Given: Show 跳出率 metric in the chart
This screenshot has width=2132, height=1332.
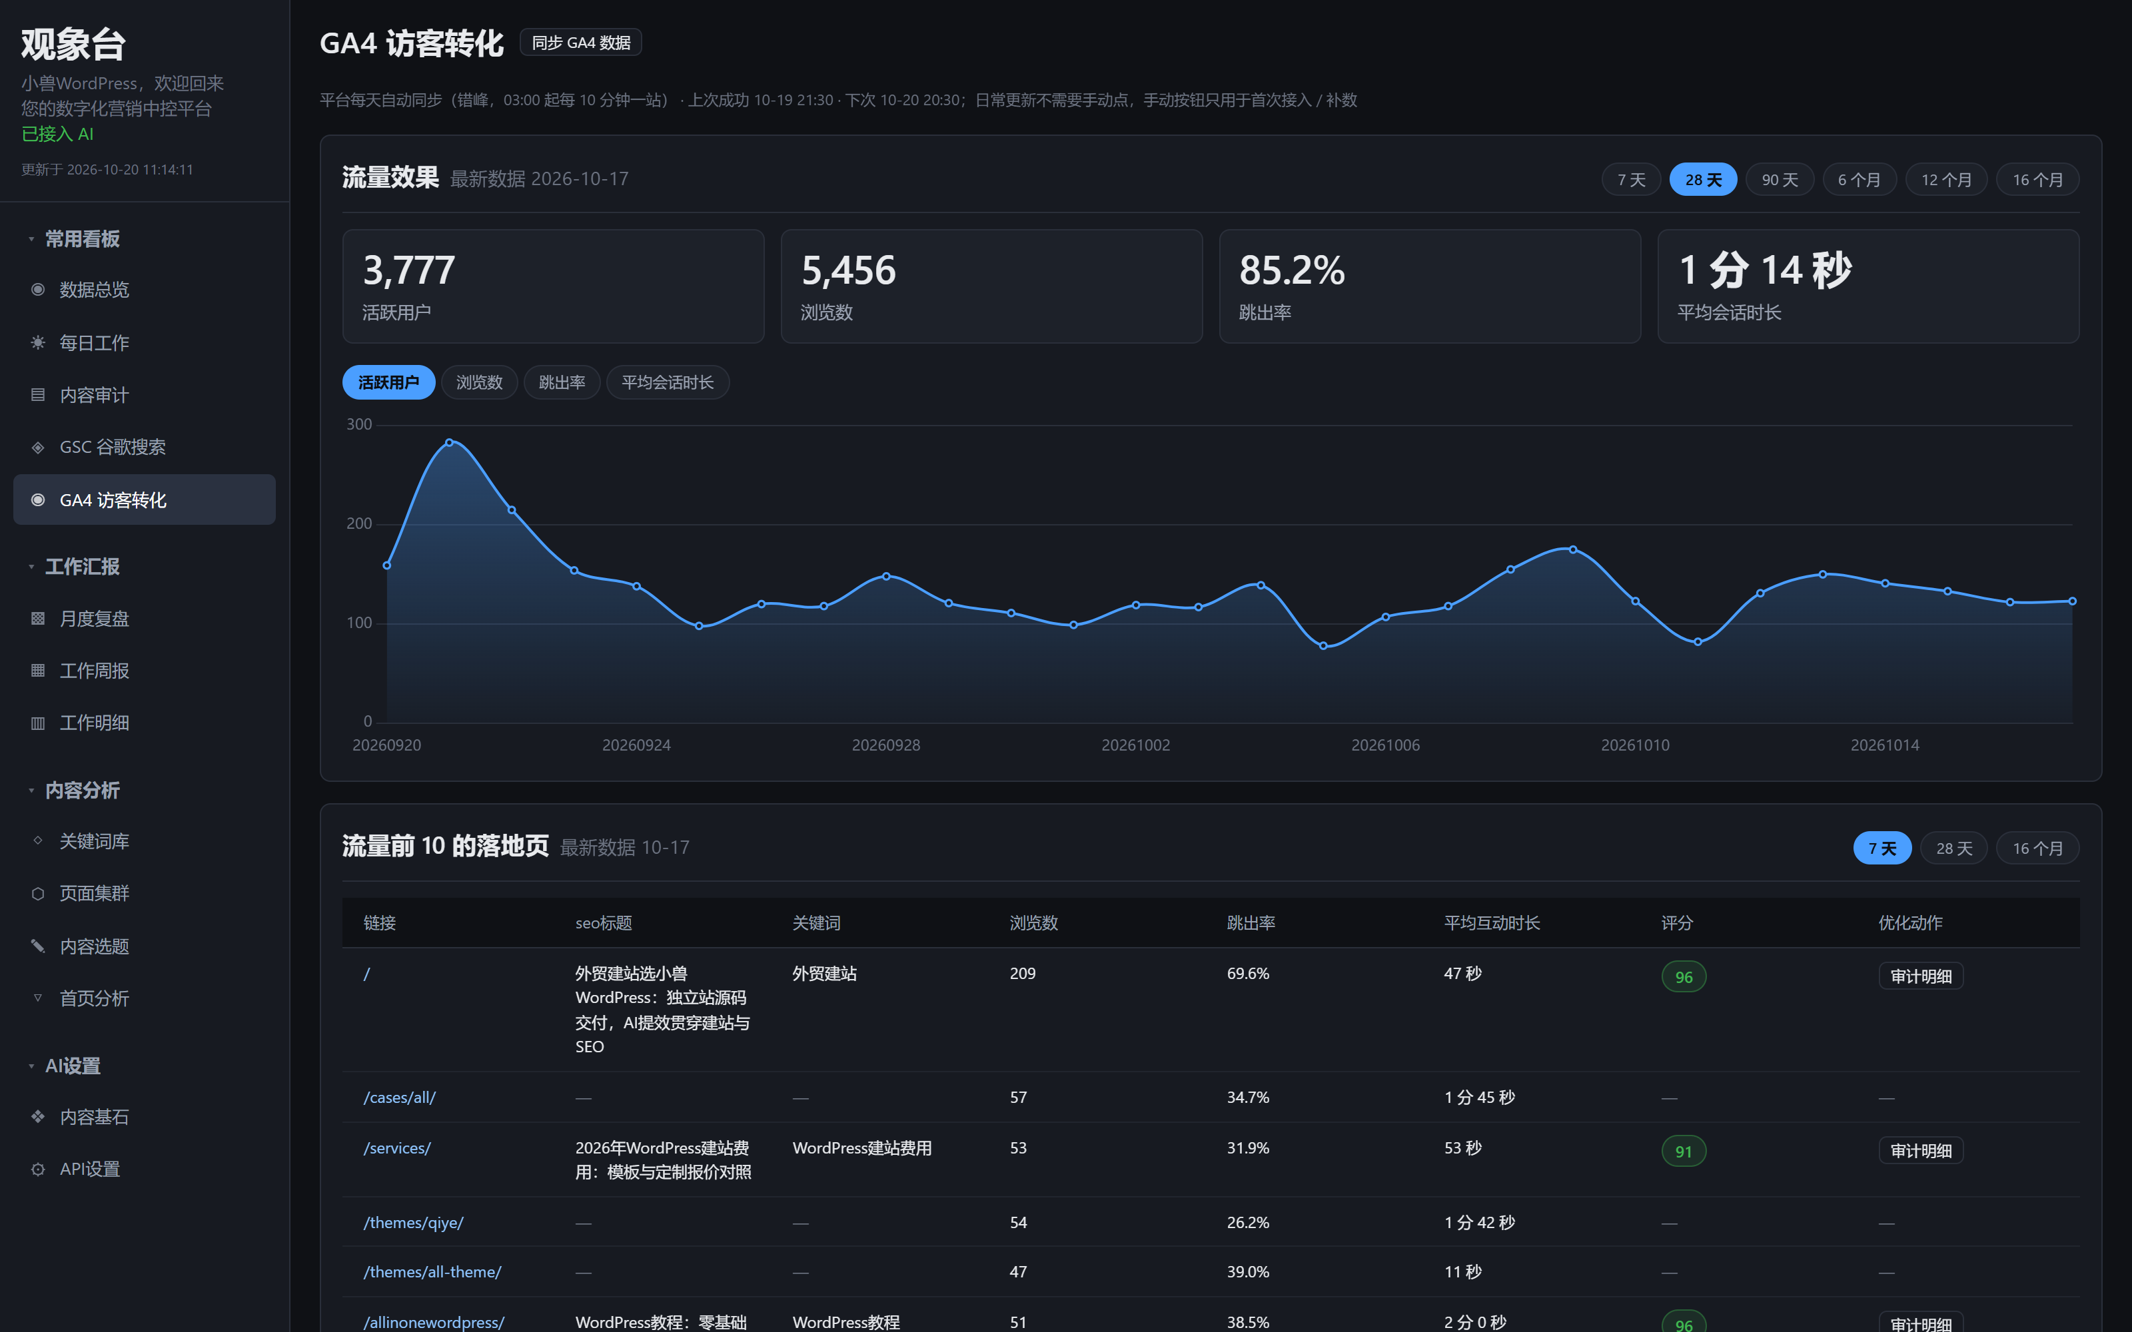Looking at the screenshot, I should tap(562, 382).
